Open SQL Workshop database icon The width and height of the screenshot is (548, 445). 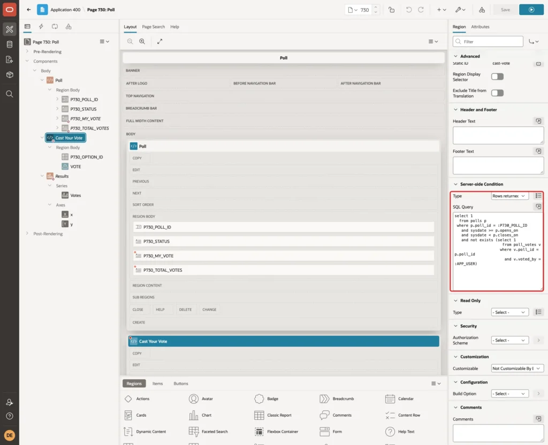(10, 44)
